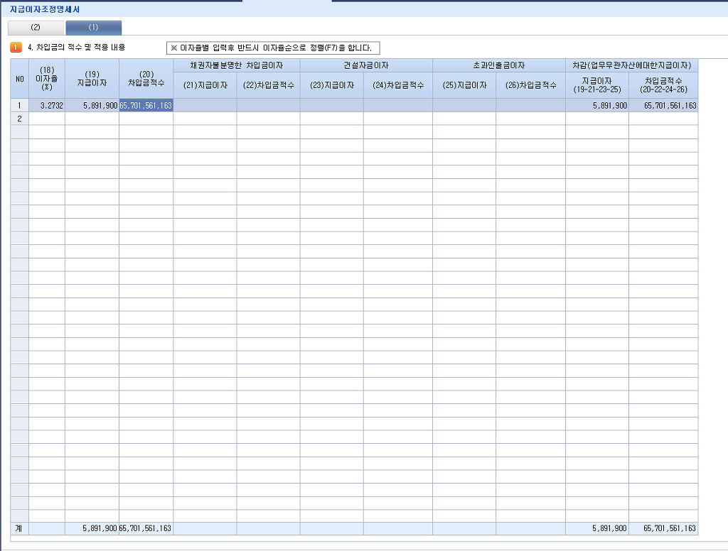Select total row deducted 차입금적수 65,701,561,163
Image resolution: width=728 pixels, height=551 pixels.
point(663,528)
